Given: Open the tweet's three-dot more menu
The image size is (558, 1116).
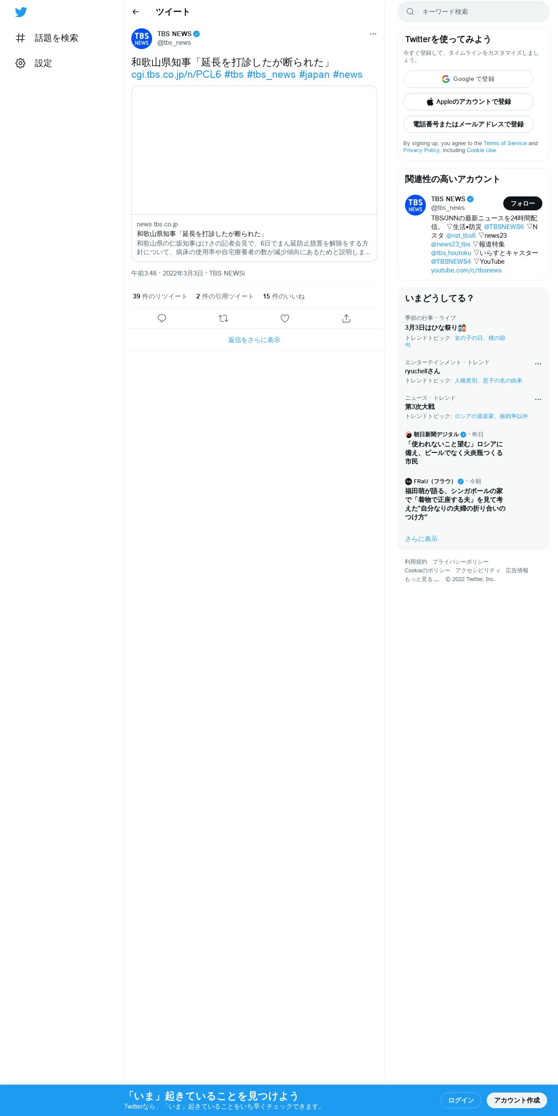Looking at the screenshot, I should [373, 34].
